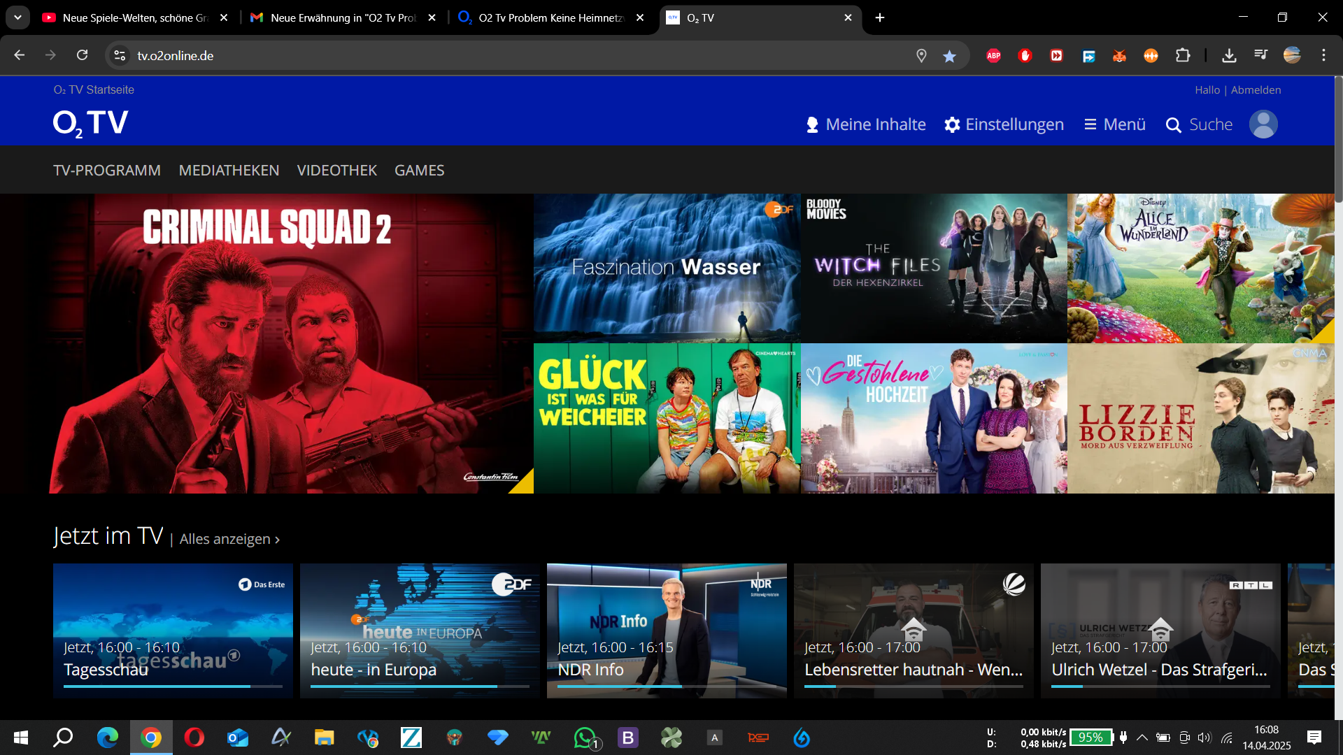
Task: Click the Abmelden link
Action: [x=1256, y=90]
